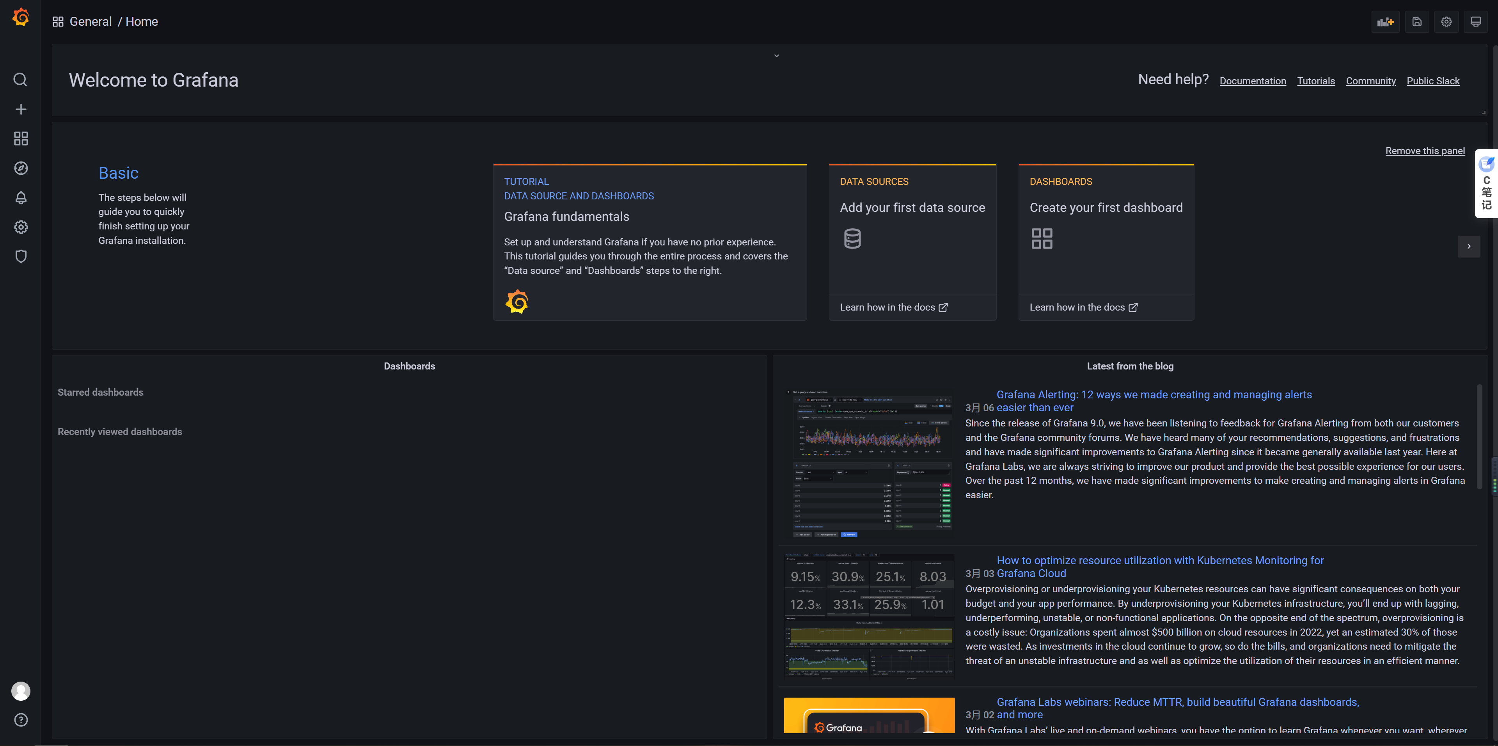1498x746 pixels.
Task: Open the Search dashboards magnifier icon
Action: point(20,80)
